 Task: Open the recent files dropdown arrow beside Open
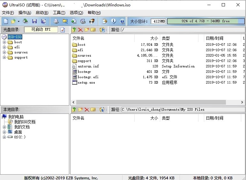point(19,21)
